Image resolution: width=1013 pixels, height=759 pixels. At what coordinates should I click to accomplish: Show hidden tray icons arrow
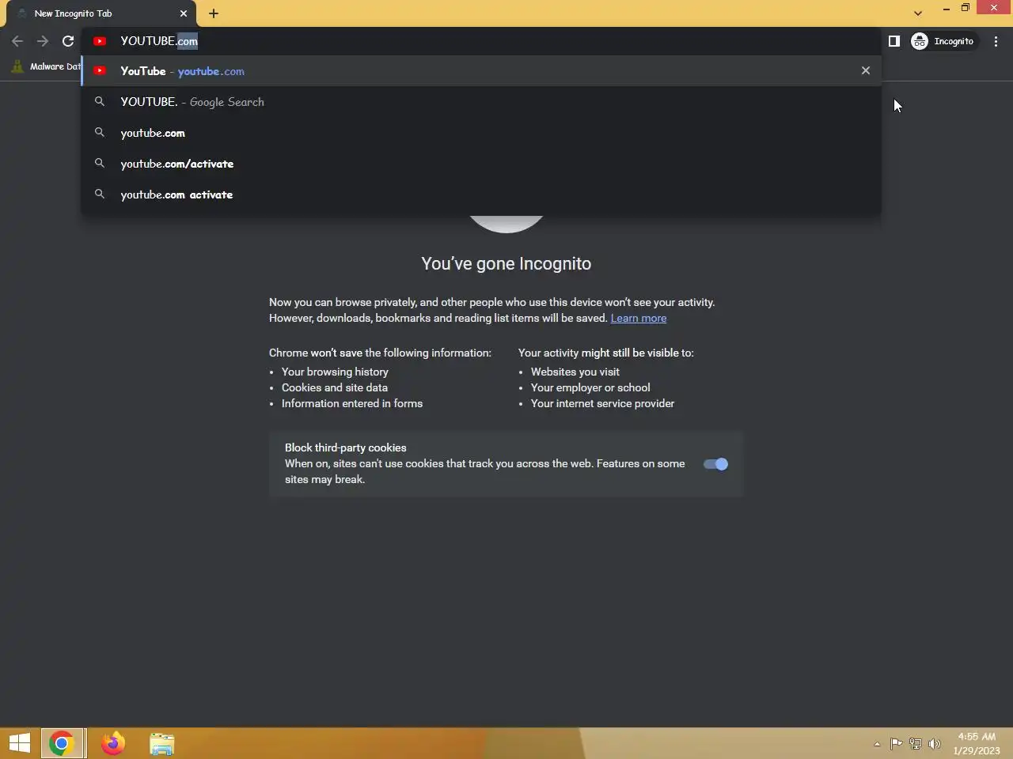(x=877, y=744)
